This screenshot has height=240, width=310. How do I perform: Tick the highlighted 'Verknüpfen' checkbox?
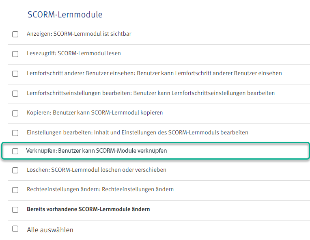tap(15, 151)
